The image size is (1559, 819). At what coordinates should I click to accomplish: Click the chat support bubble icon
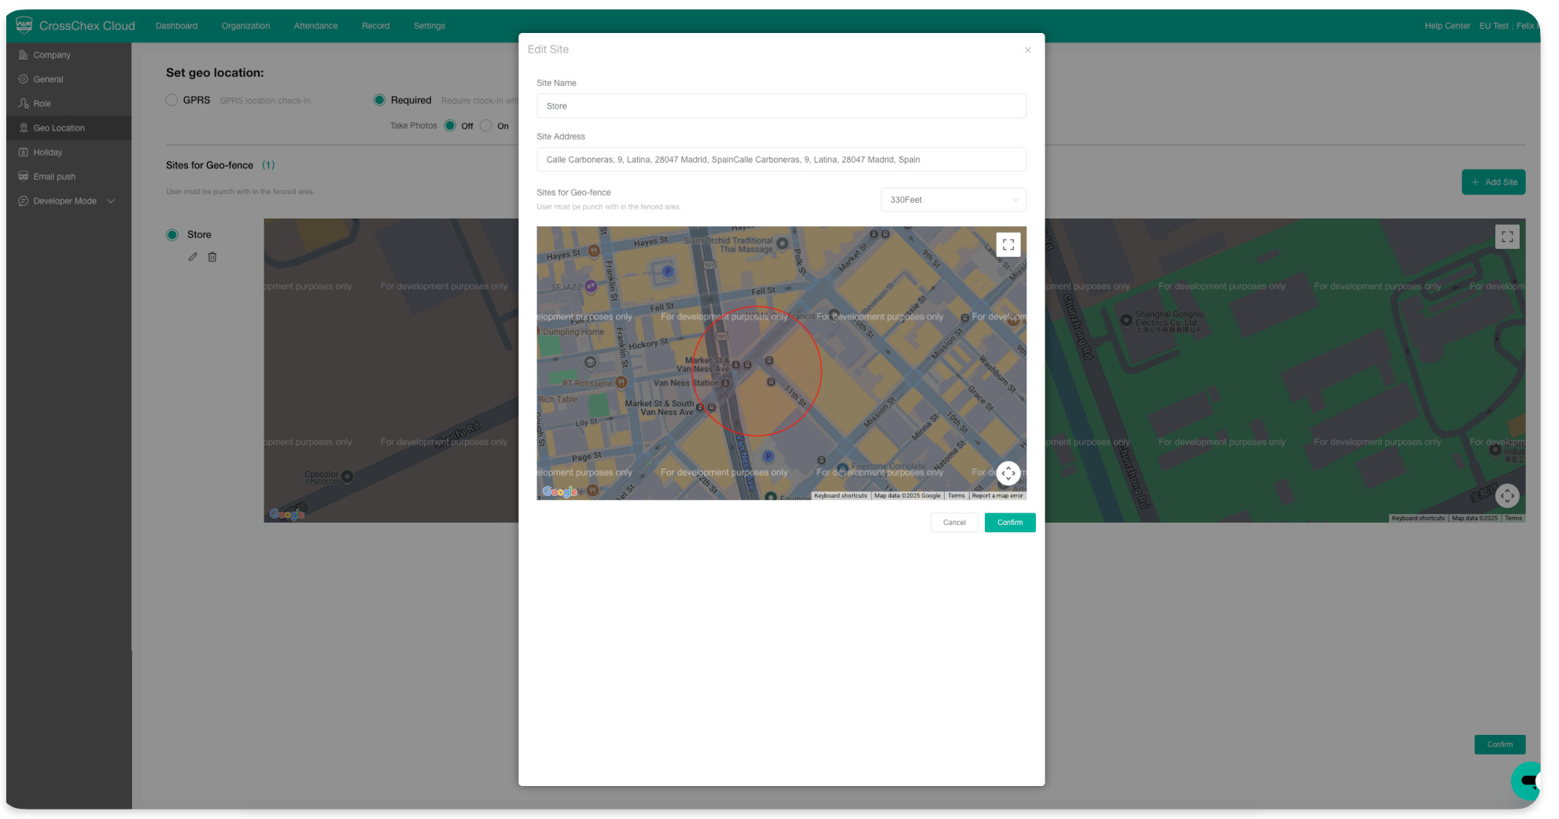click(x=1528, y=780)
